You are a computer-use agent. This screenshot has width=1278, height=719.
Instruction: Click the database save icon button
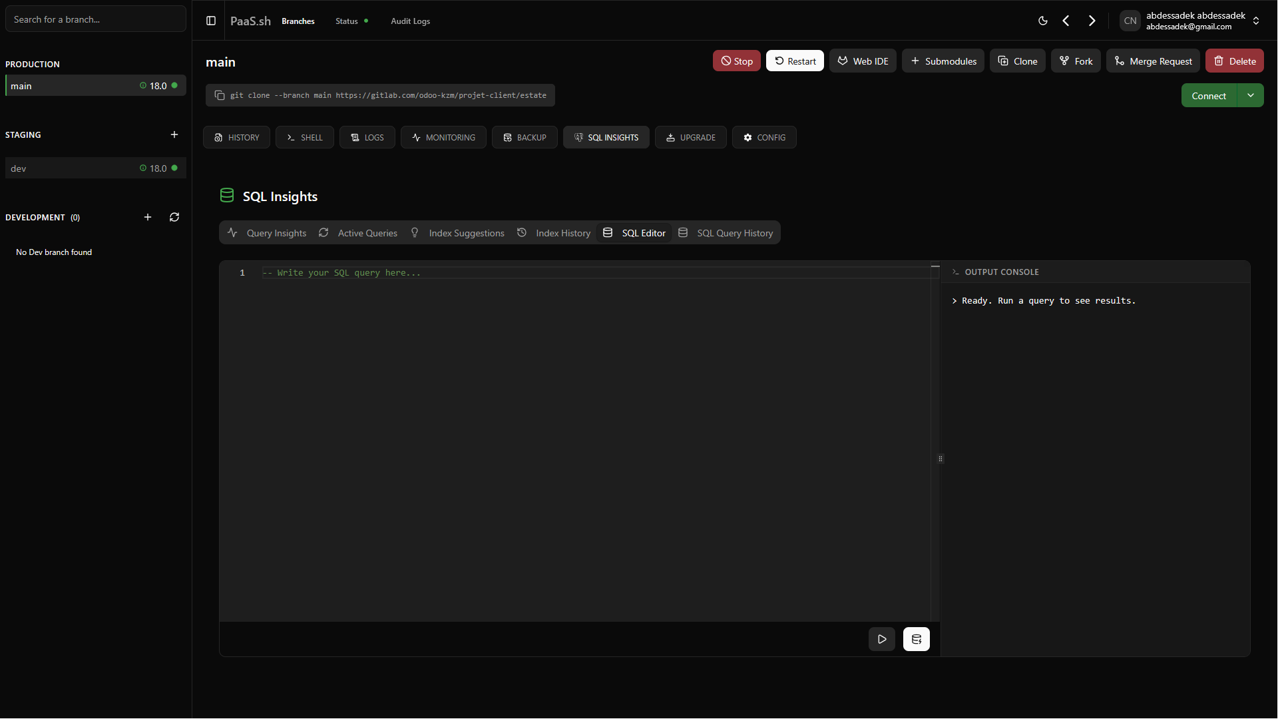tap(917, 639)
